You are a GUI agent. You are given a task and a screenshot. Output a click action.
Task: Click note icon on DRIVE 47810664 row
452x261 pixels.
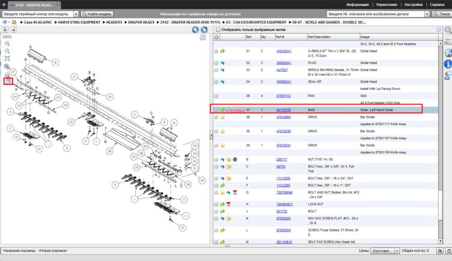pos(222,117)
